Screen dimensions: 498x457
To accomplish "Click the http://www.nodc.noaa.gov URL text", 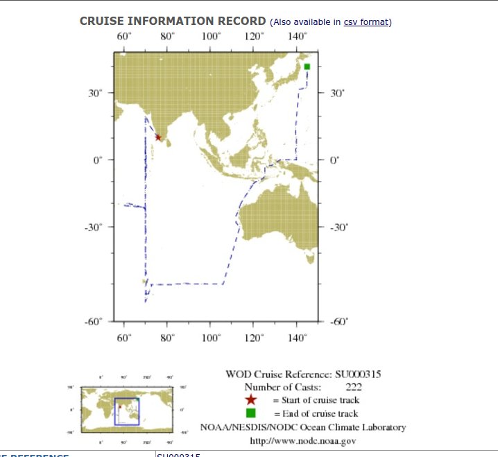I will (303, 440).
